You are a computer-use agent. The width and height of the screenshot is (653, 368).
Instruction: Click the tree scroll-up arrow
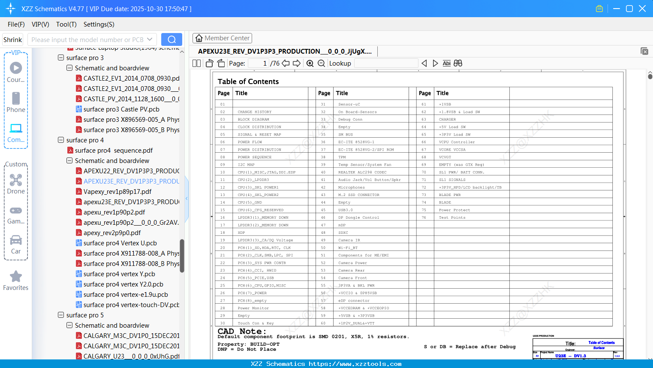pyautogui.click(x=182, y=51)
